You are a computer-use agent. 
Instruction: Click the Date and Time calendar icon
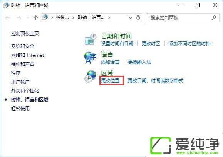point(91,39)
